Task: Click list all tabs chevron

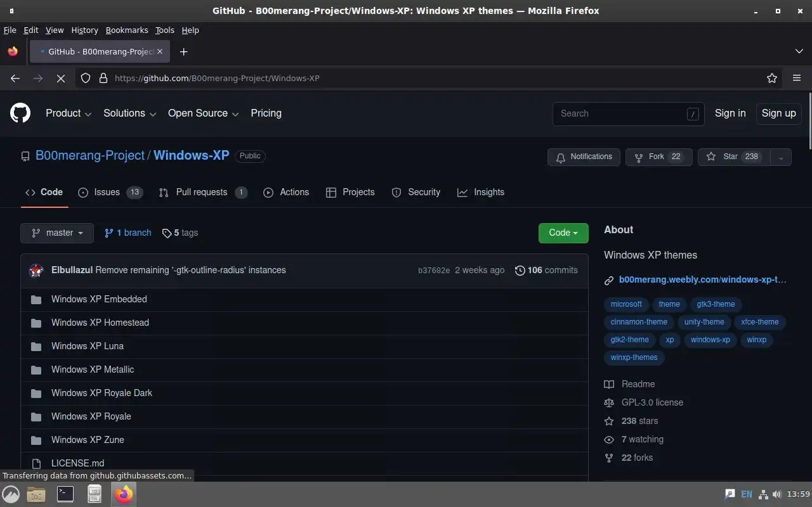Action: click(x=799, y=51)
